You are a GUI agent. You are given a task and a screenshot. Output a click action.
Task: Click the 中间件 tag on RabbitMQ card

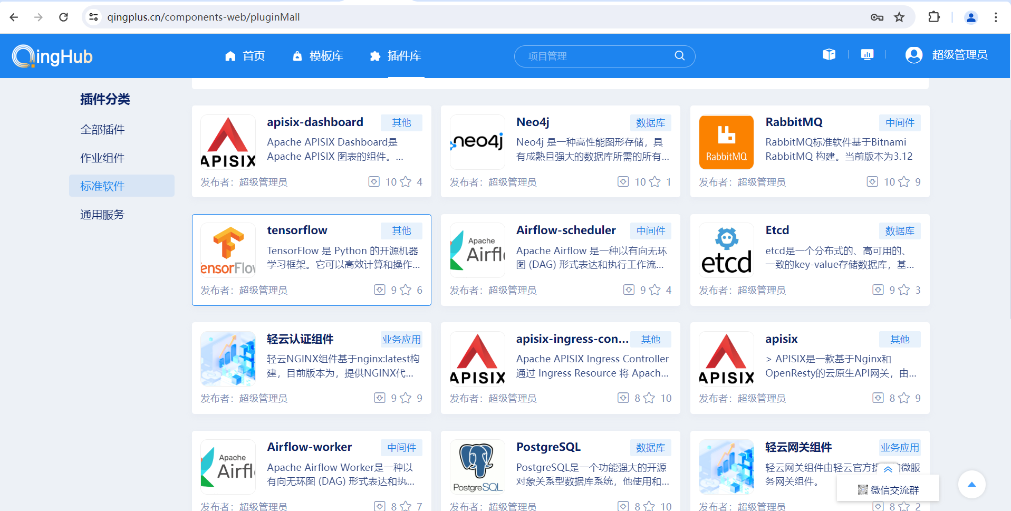tap(900, 123)
